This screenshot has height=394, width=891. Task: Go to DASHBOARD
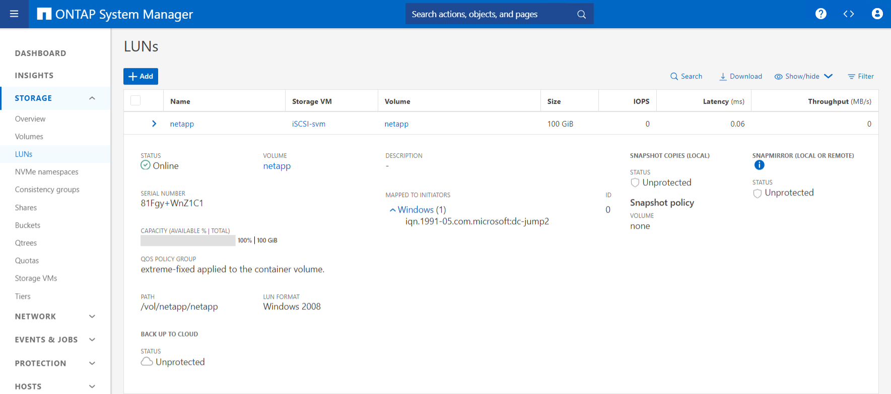pyautogui.click(x=40, y=53)
